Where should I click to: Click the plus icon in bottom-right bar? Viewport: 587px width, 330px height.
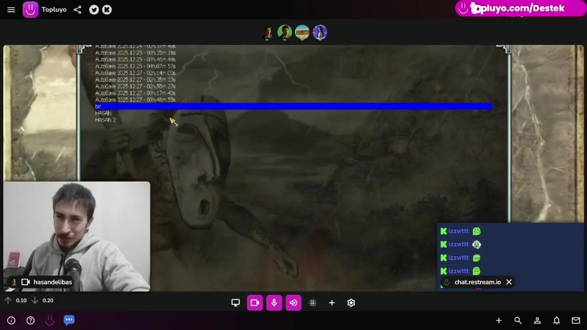[499, 320]
